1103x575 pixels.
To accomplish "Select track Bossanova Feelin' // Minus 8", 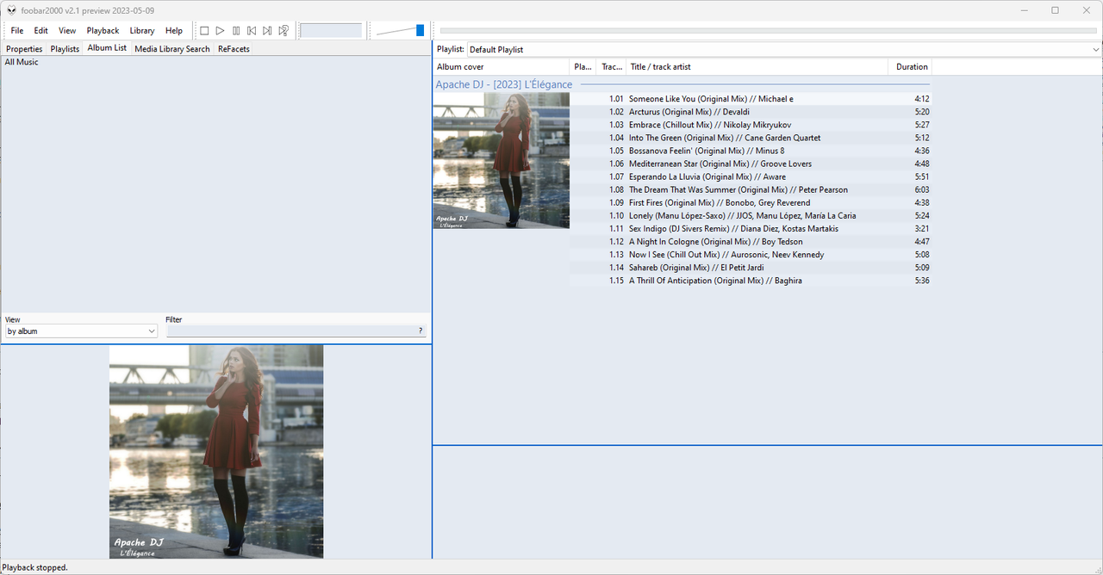I will pyautogui.click(x=751, y=151).
